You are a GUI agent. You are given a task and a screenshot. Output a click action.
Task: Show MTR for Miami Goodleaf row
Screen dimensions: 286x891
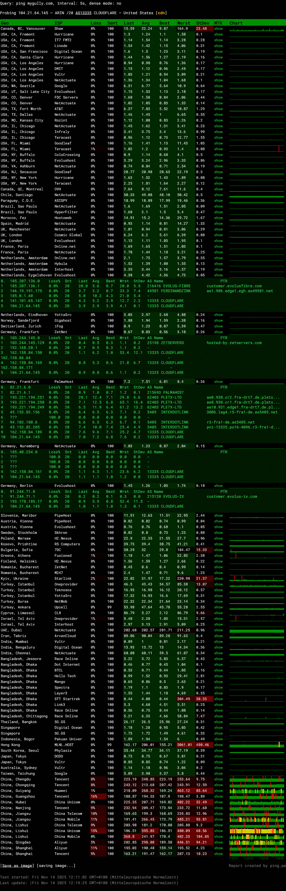[218, 143]
